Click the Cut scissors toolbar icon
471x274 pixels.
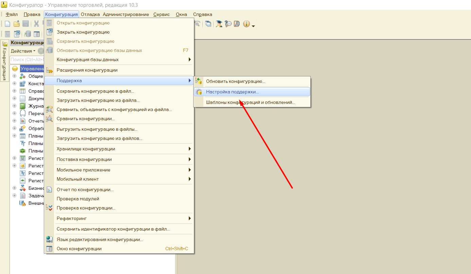(36, 24)
